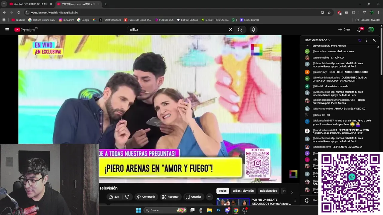Viewport: 383px width, 215px height.
Task: Go back in browser history
Action: pos(4,13)
